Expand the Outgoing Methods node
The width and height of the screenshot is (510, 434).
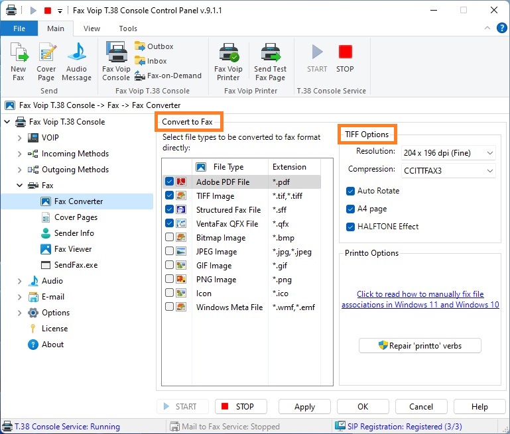[19, 170]
